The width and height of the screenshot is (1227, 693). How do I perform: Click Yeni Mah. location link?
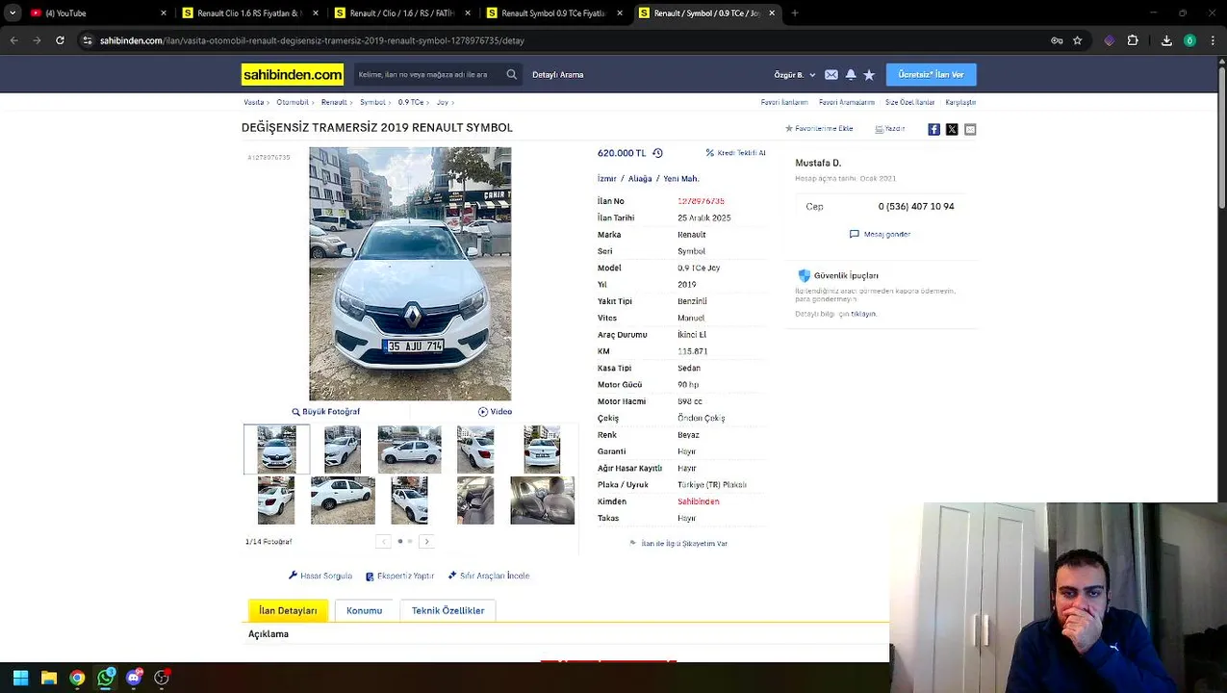click(680, 179)
